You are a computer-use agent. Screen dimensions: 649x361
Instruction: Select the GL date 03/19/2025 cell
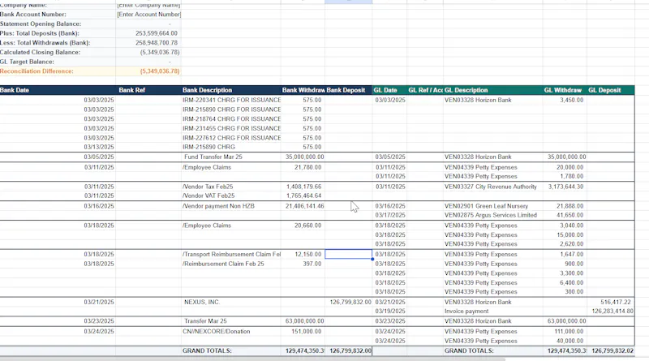coord(389,312)
